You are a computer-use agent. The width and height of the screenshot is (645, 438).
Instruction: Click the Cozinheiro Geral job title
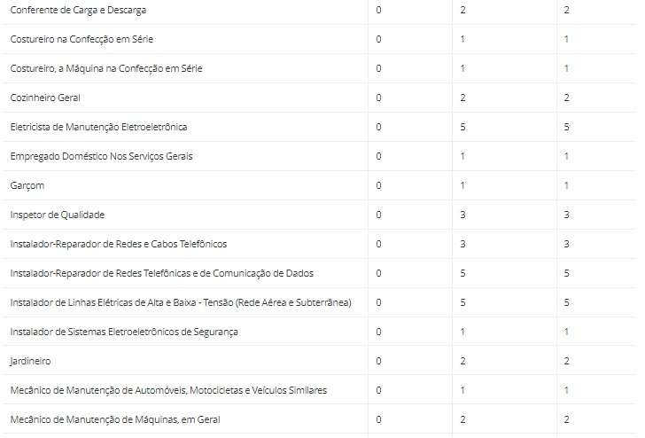(x=45, y=98)
